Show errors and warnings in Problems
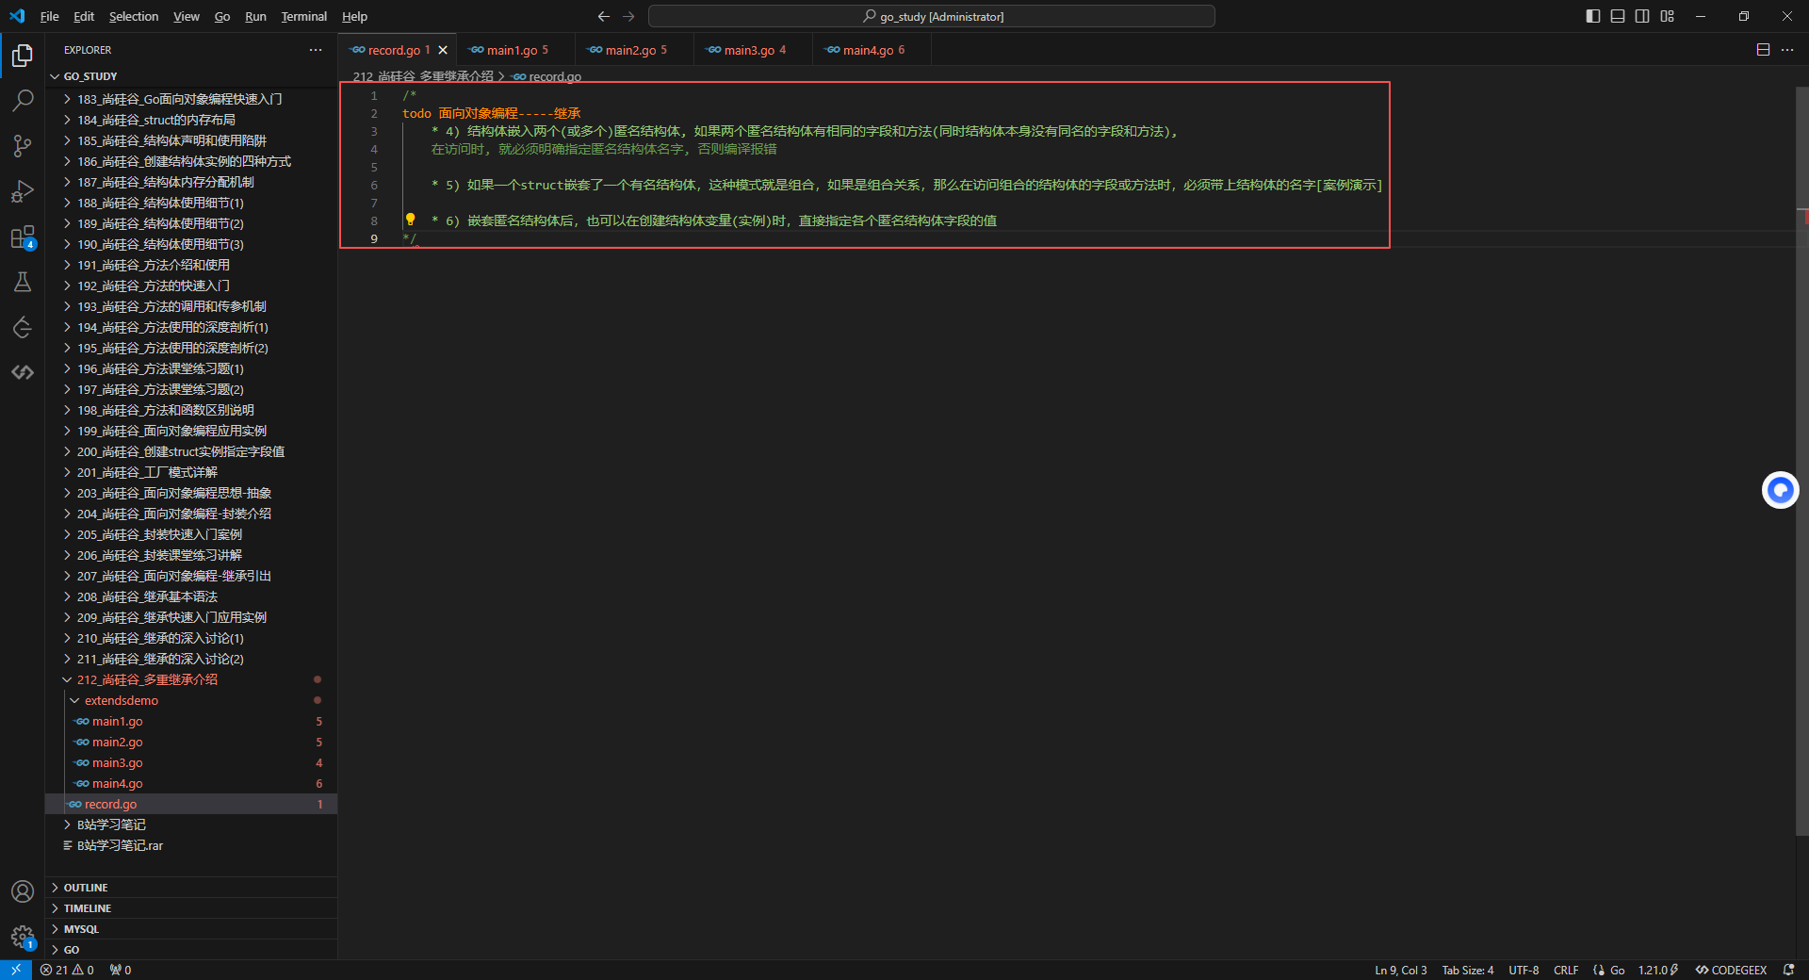Viewport: 1809px width, 980px height. click(x=67, y=970)
